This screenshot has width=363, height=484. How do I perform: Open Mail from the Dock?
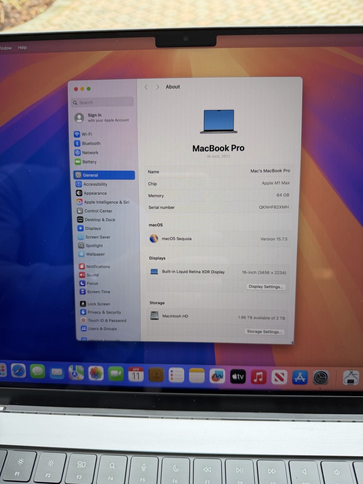point(57,372)
